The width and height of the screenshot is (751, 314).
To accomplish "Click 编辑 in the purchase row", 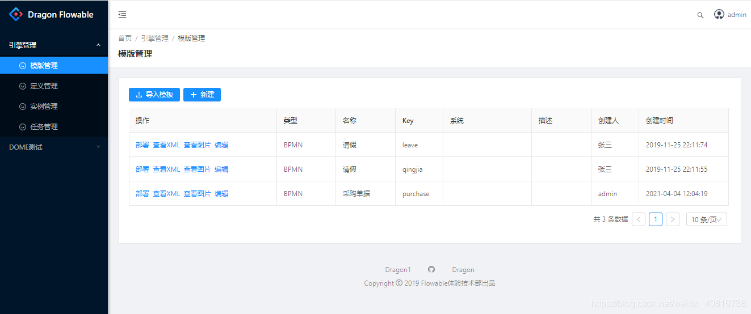I will [221, 194].
